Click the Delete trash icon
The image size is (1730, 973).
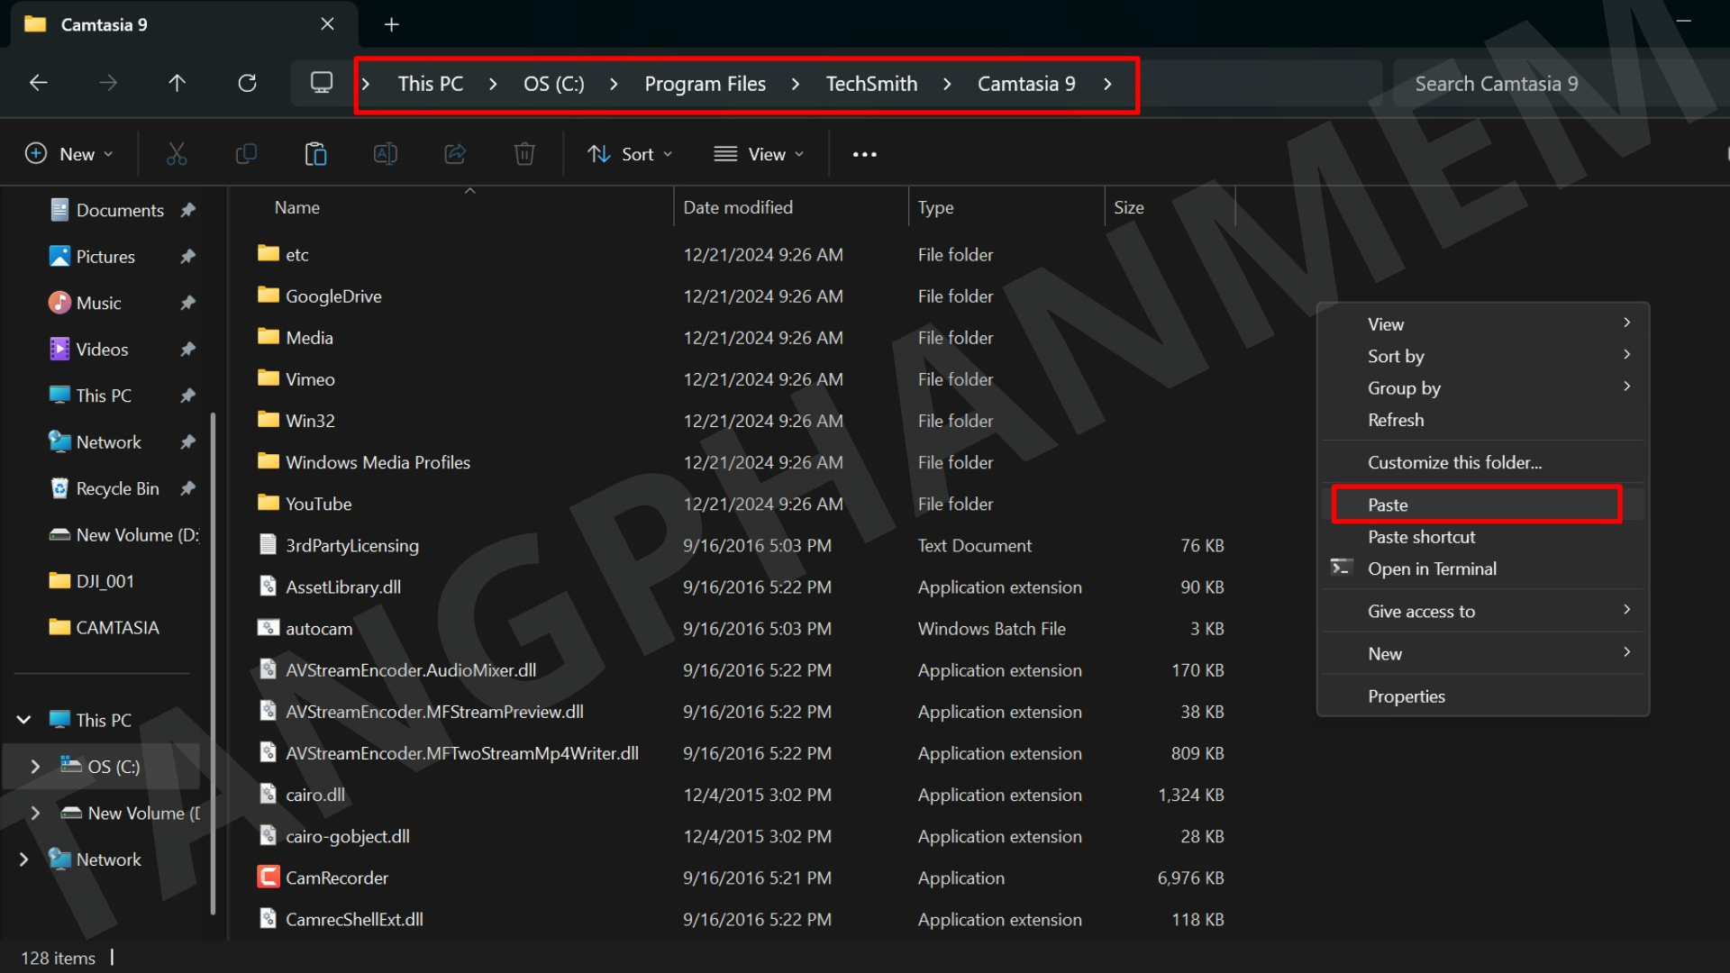tap(524, 154)
